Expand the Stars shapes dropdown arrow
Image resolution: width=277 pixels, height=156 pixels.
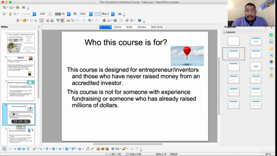pyautogui.click(x=83, y=149)
